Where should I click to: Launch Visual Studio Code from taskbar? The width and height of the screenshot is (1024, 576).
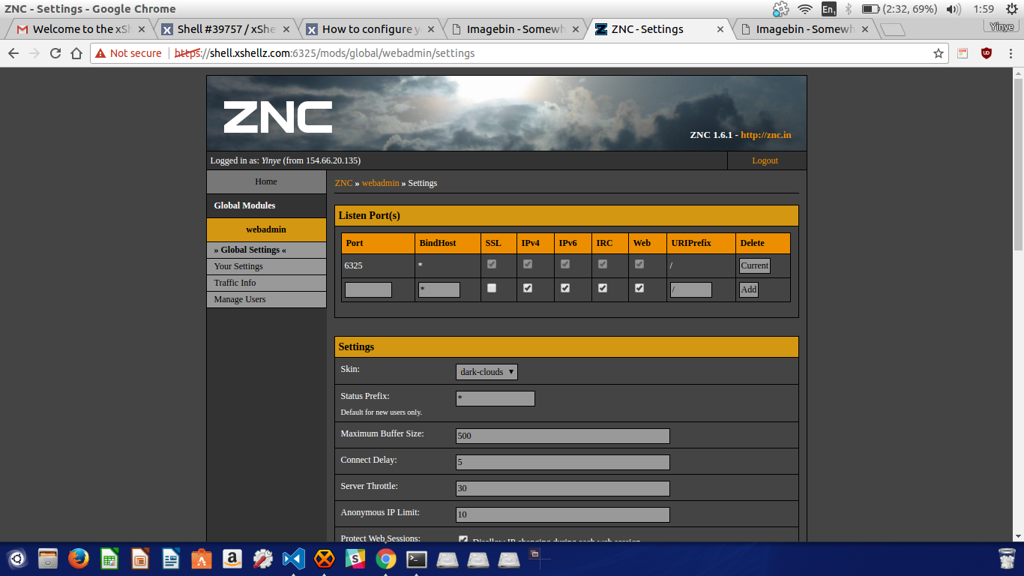click(294, 559)
